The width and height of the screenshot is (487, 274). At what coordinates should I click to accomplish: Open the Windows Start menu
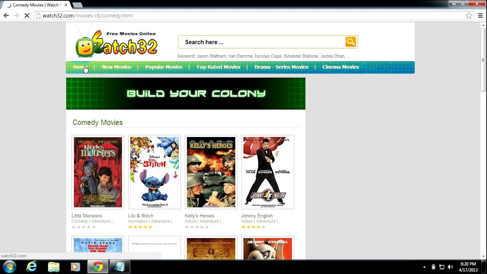(x=9, y=266)
